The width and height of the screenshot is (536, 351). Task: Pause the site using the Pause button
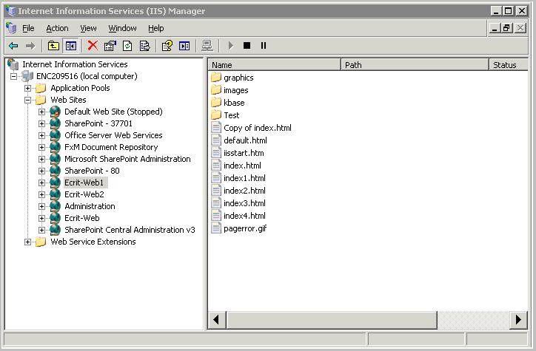click(263, 46)
